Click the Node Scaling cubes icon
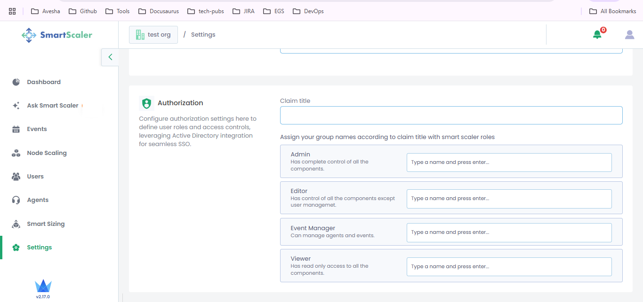This screenshot has width=643, height=302. [16, 153]
